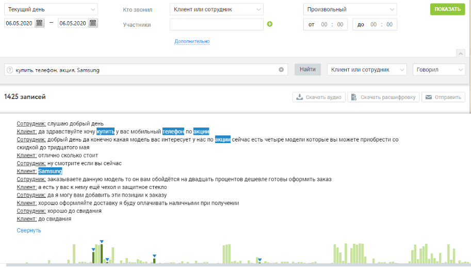471x268 pixels.
Task: Click green plus to add participant
Action: [270, 24]
